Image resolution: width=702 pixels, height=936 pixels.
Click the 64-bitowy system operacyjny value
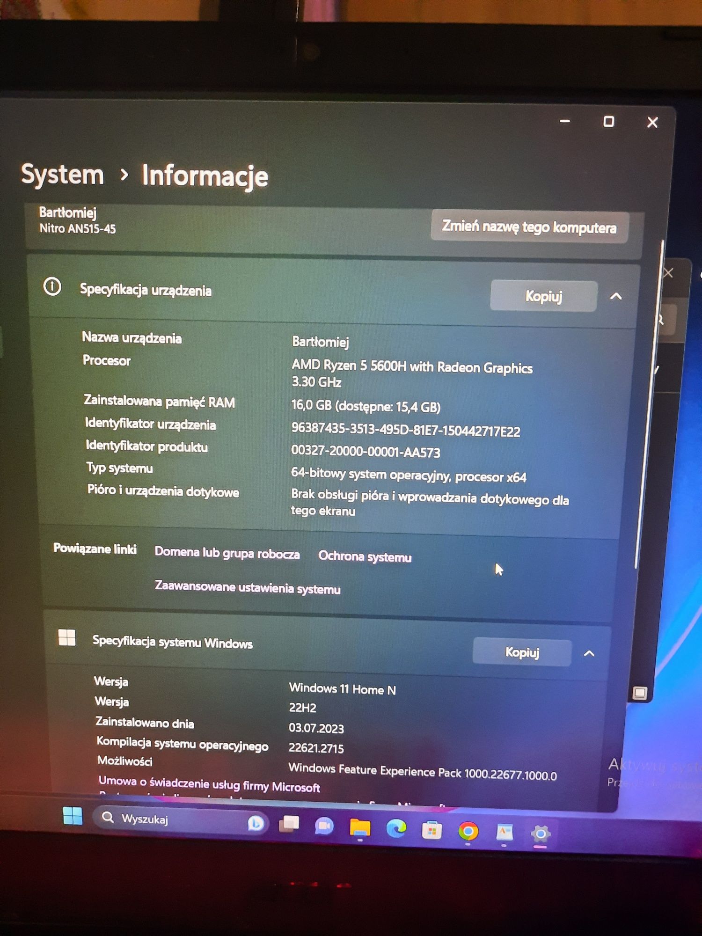tap(409, 475)
